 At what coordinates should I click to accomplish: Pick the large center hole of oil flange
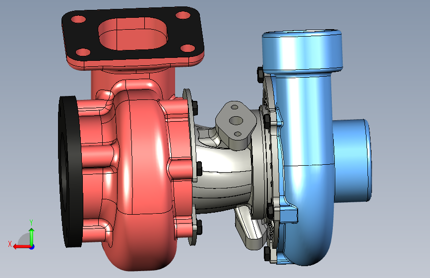(236, 120)
